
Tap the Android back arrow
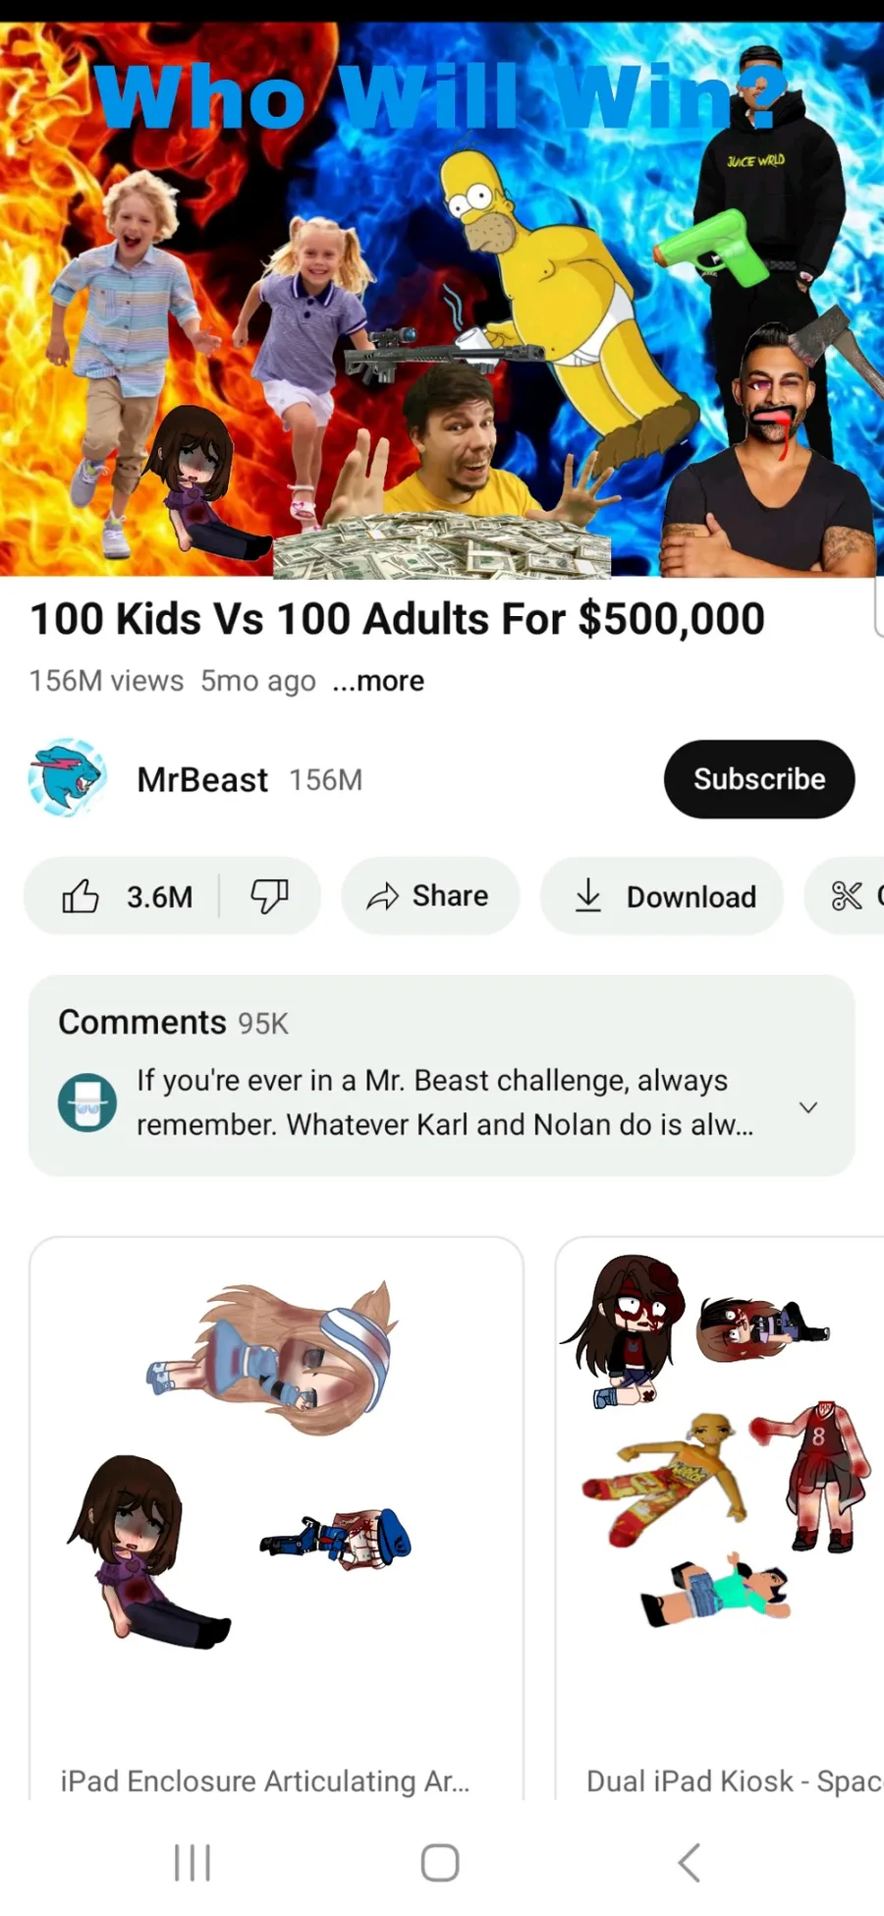pos(690,1862)
